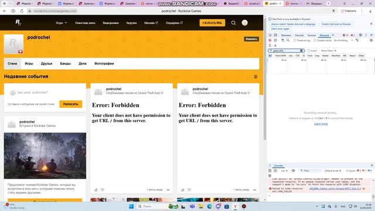Open the Learn more link in Network panel

coord(321,124)
